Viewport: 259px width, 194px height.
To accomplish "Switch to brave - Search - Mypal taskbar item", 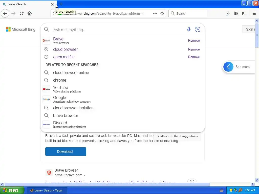I will pyautogui.click(x=47, y=190).
